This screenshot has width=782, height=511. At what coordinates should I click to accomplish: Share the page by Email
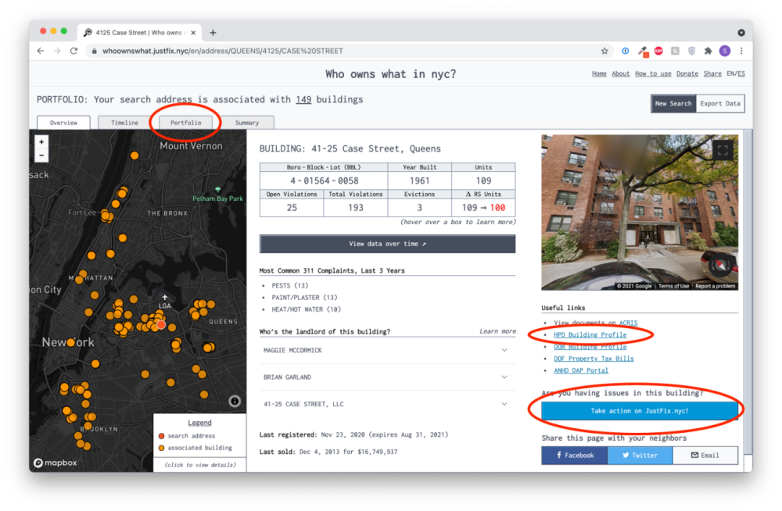click(x=705, y=456)
